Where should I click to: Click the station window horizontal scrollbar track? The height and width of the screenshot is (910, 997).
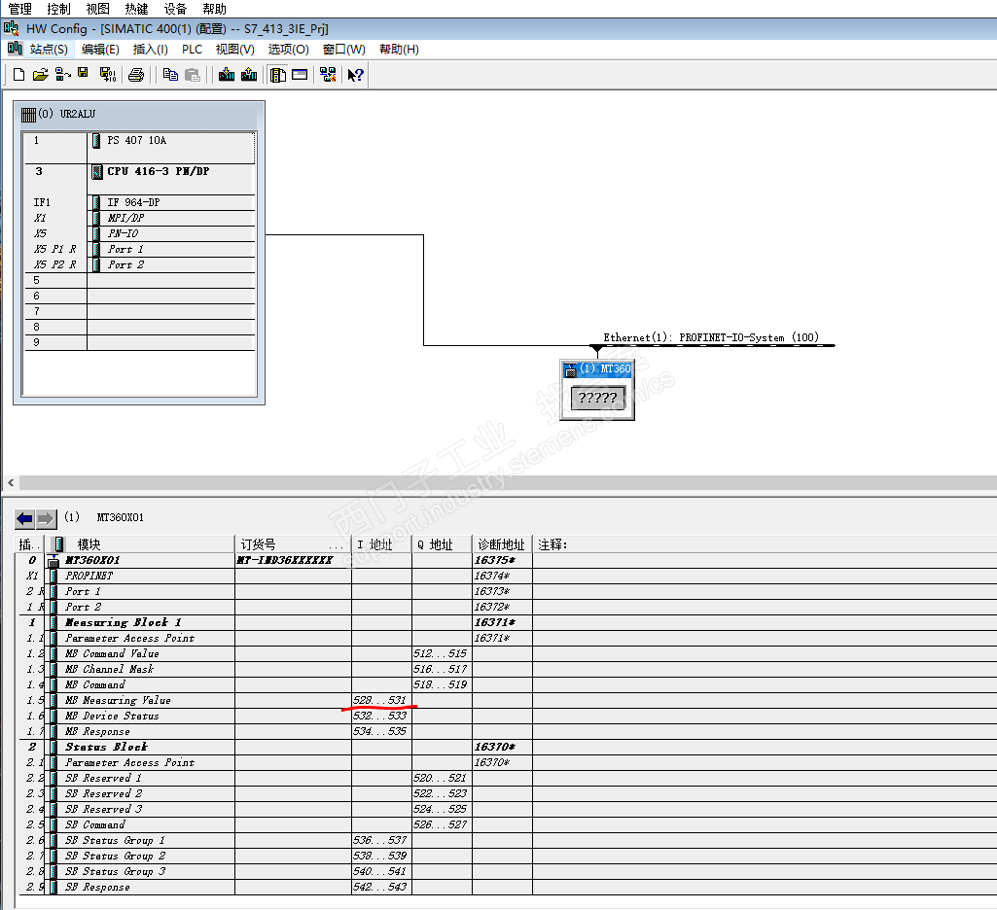tap(508, 483)
